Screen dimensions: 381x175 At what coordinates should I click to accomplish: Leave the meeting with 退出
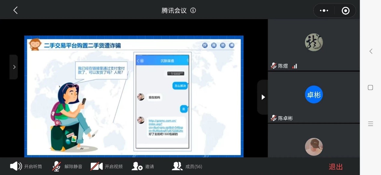coord(336,167)
